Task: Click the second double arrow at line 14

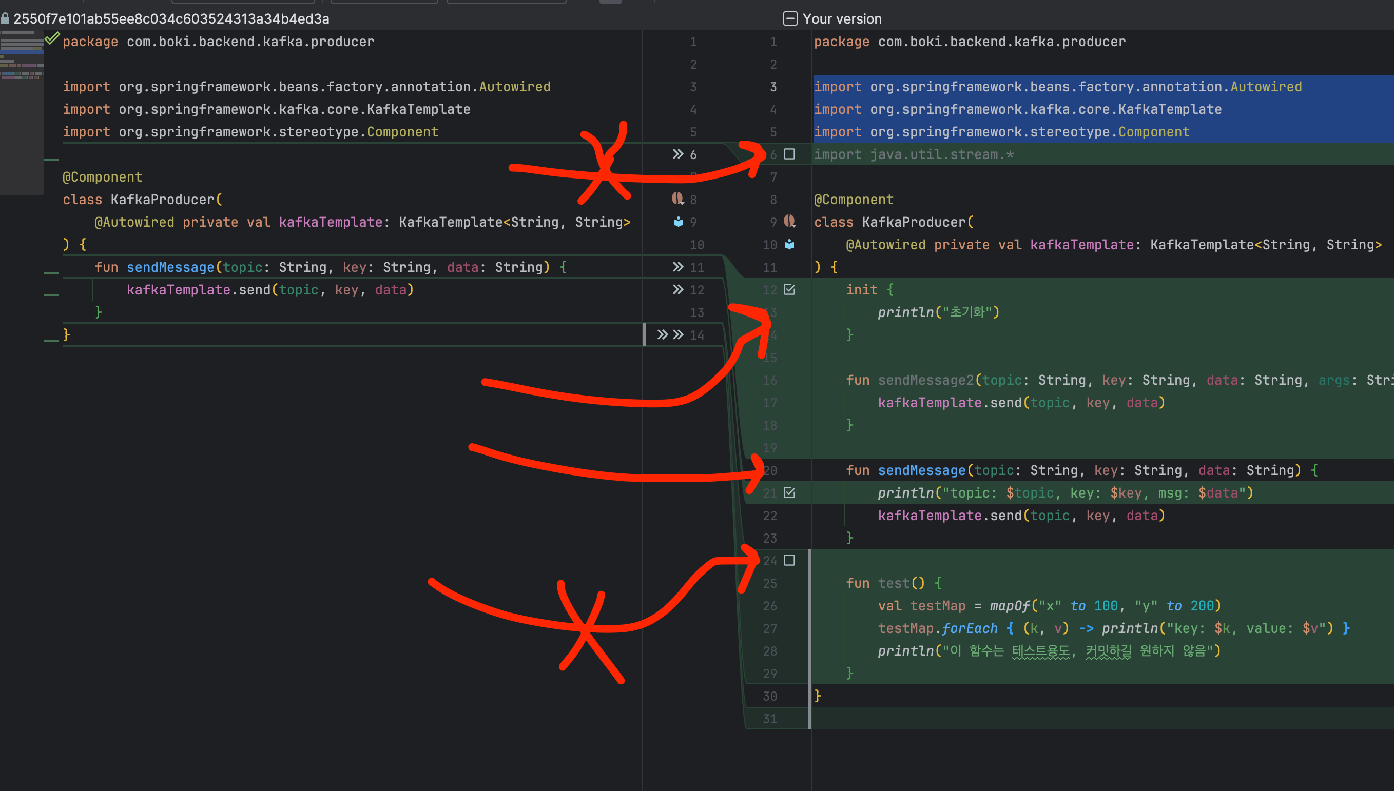Action: 677,334
